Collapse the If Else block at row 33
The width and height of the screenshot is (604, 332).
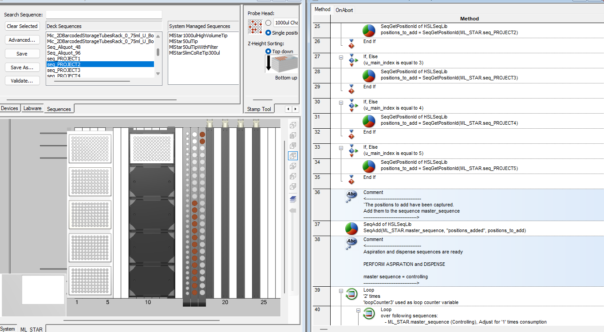341,148
